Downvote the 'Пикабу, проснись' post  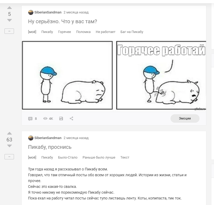click(x=9, y=146)
